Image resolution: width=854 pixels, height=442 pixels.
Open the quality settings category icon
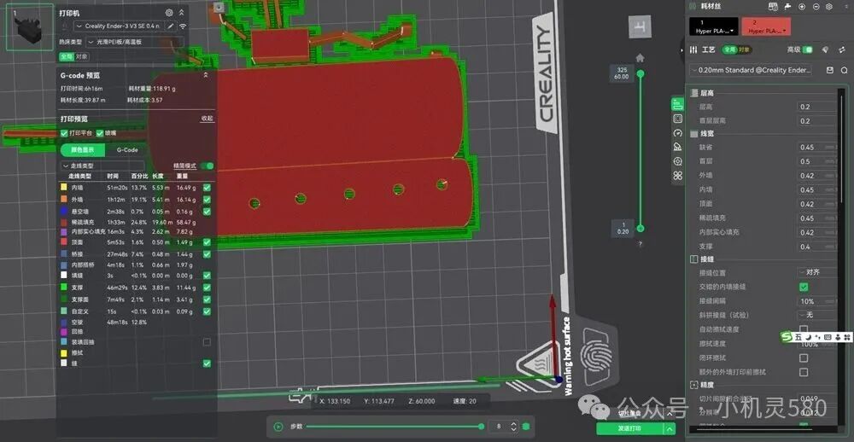coord(677,104)
